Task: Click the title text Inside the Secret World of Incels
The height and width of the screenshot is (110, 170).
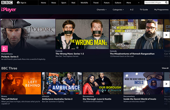Action: [x=140, y=99]
